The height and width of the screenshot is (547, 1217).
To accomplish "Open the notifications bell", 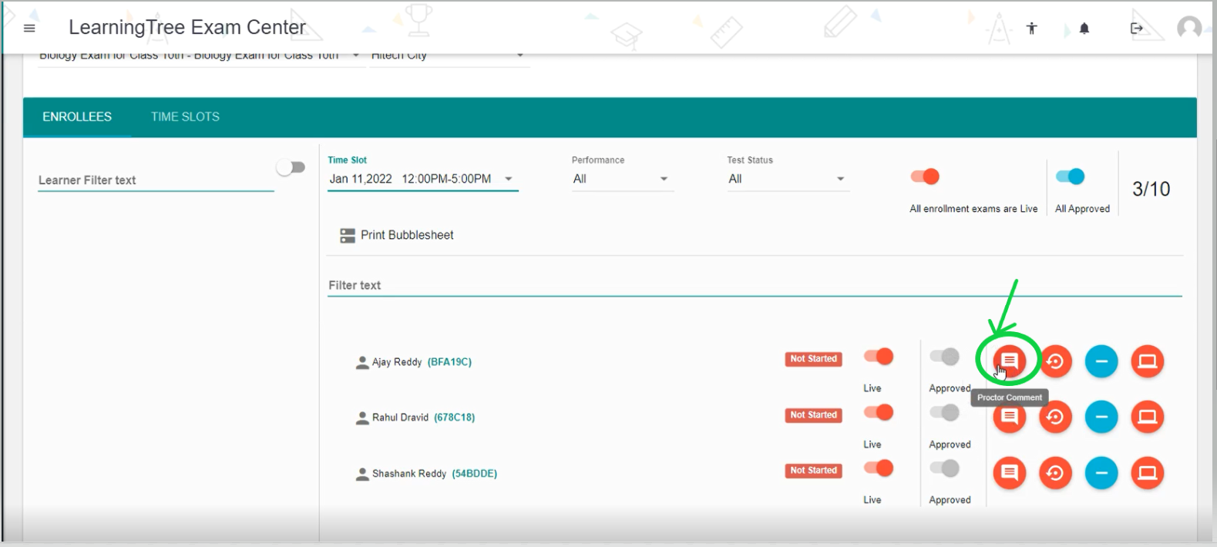I will tap(1084, 29).
